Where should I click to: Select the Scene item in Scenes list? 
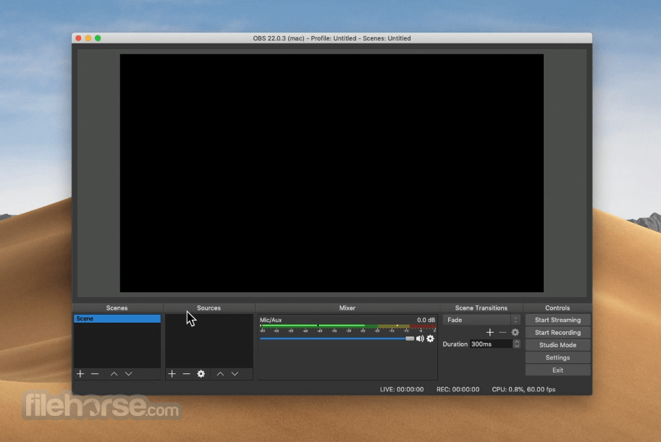(x=117, y=318)
